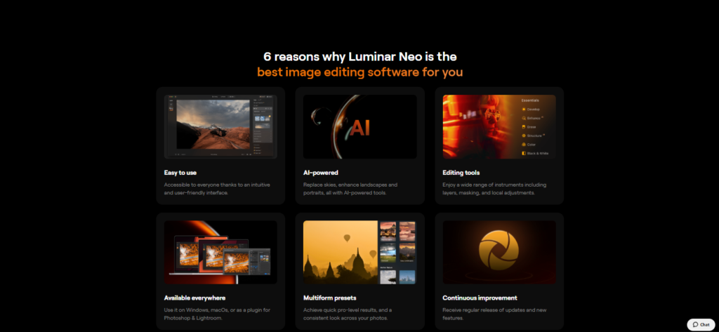Click the Develop sun icon in Essentials list
The image size is (719, 332).
click(x=524, y=109)
